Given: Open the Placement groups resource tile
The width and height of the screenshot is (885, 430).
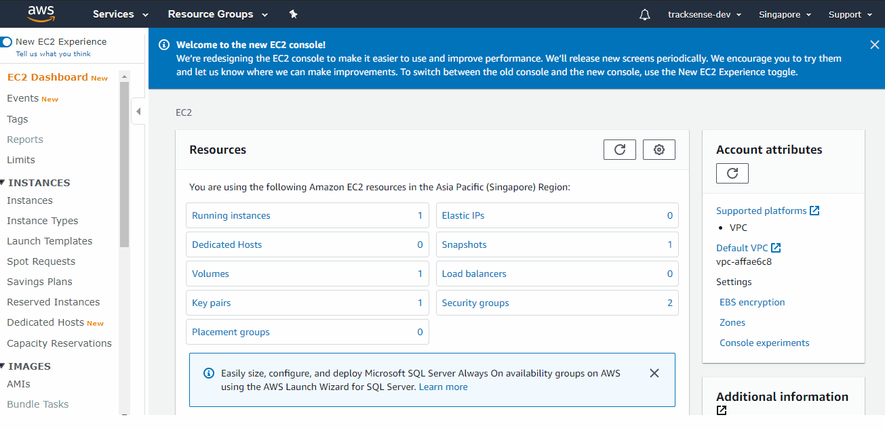Looking at the screenshot, I should [x=307, y=332].
